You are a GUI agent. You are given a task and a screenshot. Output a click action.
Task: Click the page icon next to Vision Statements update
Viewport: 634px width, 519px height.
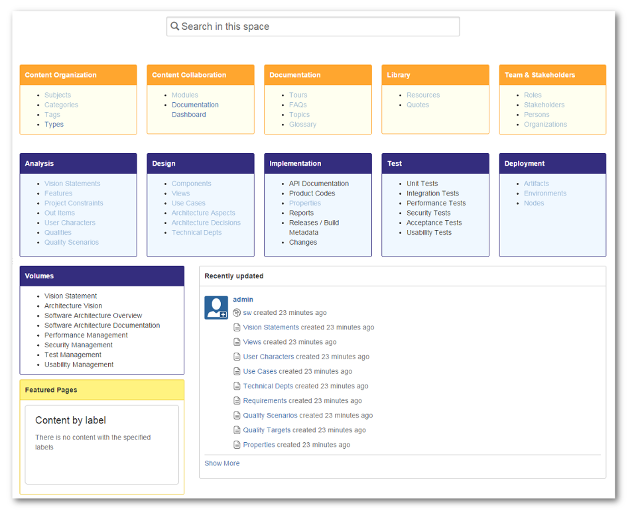point(237,327)
